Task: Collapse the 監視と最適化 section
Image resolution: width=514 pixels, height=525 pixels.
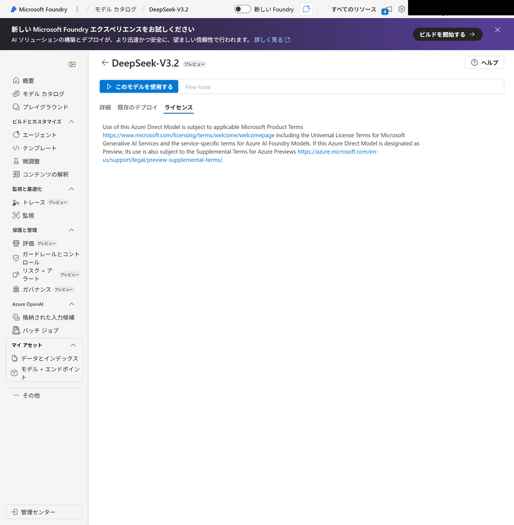Action: [72, 189]
